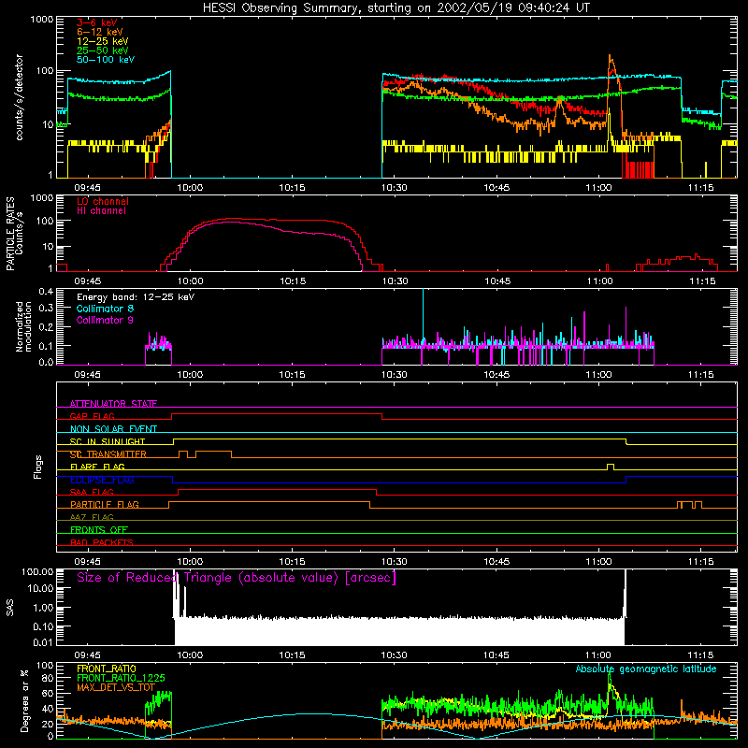Click the FRONTS_OFF flag label
This screenshot has width=748, height=748.
(99, 529)
